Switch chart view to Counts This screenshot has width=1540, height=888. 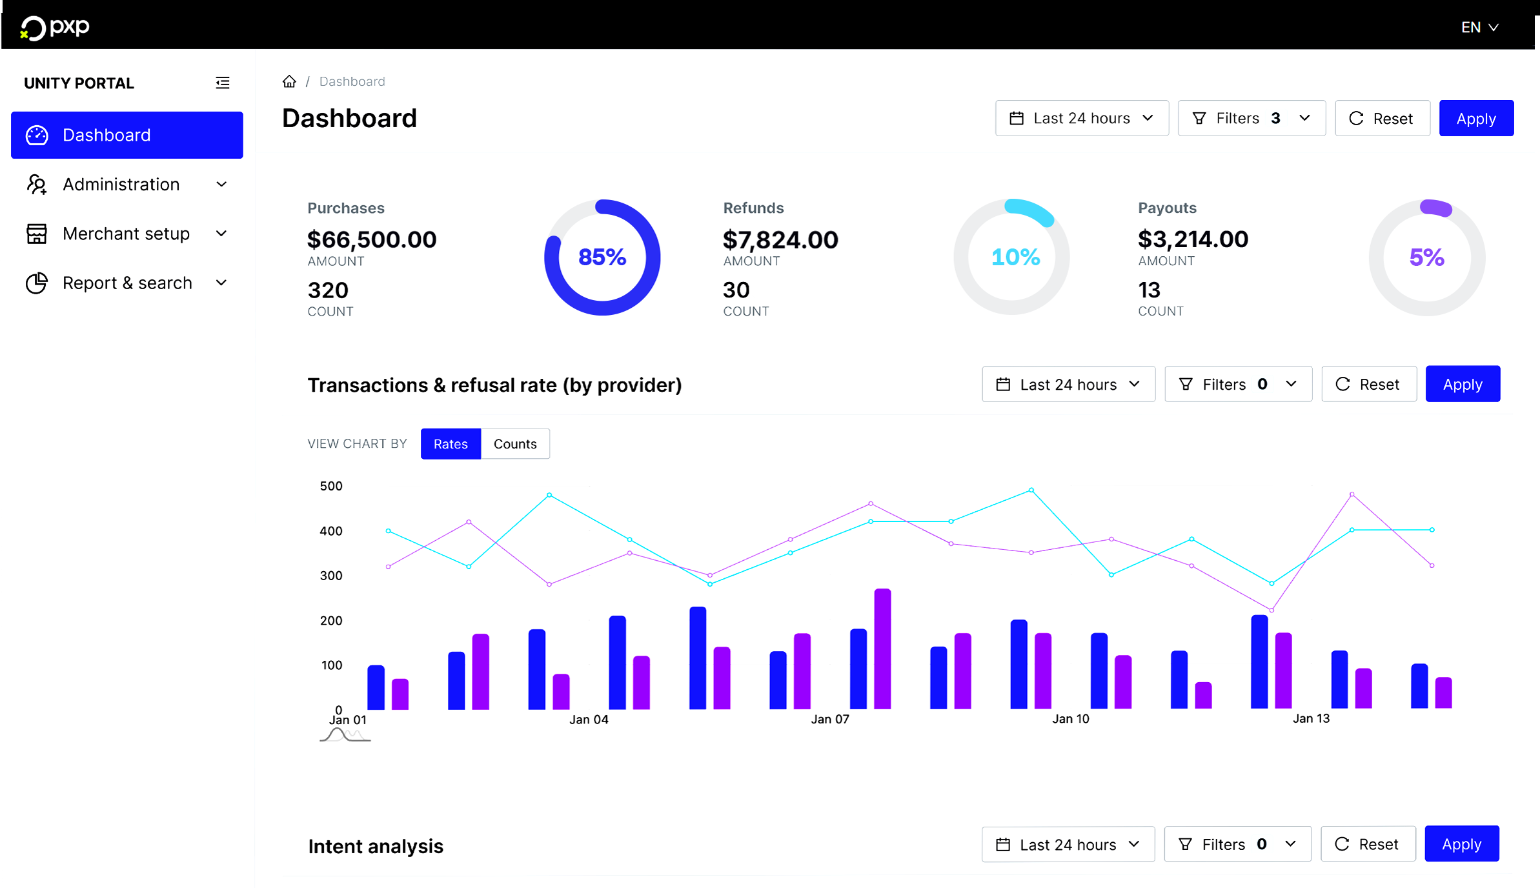click(515, 444)
